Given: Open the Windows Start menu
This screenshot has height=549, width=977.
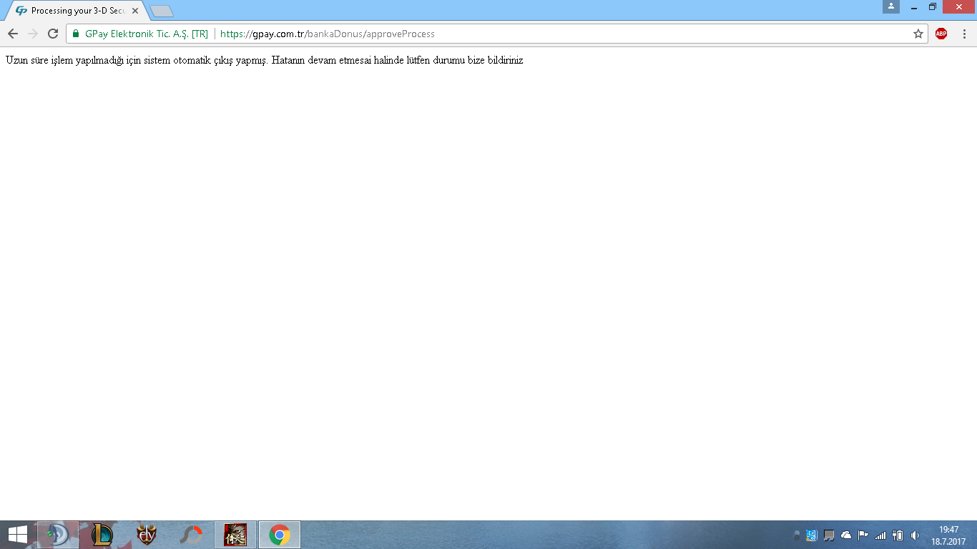Looking at the screenshot, I should coord(17,535).
